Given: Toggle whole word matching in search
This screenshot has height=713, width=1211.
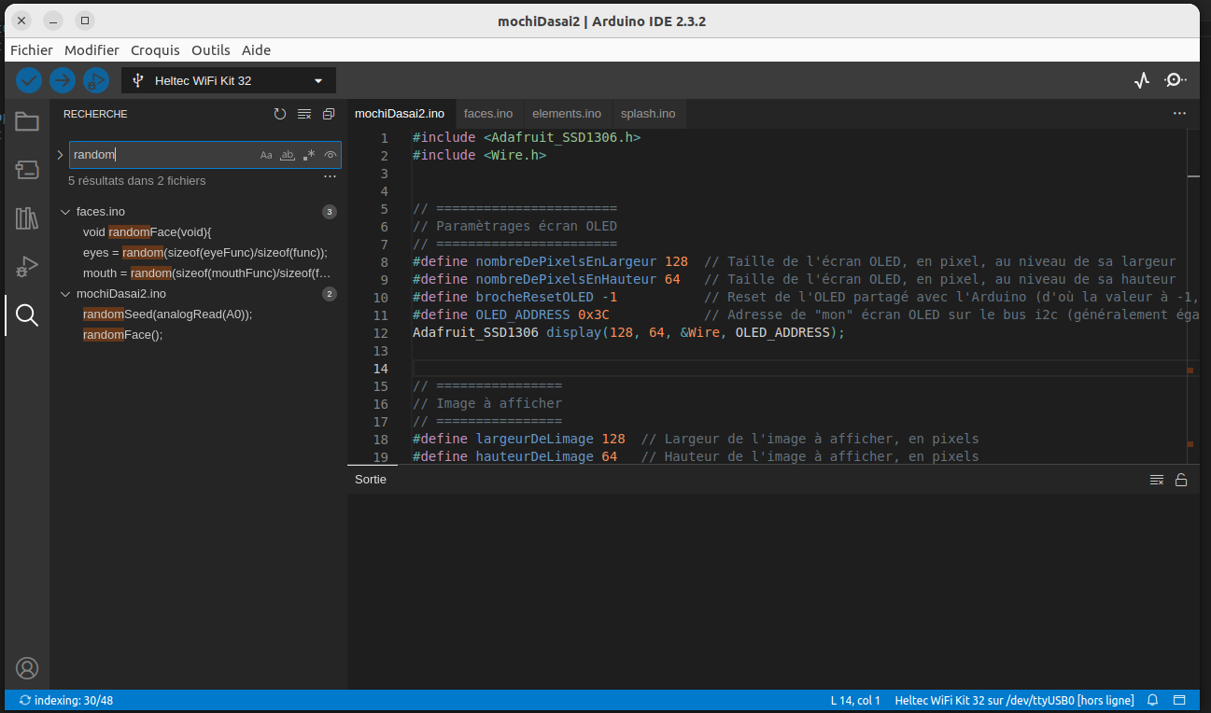Looking at the screenshot, I should coord(287,154).
